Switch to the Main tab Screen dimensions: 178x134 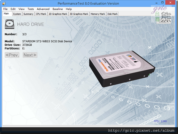pos(7,14)
